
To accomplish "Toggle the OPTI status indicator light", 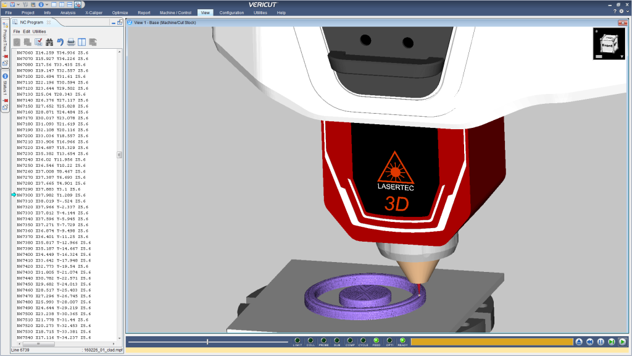I will [x=389, y=340].
